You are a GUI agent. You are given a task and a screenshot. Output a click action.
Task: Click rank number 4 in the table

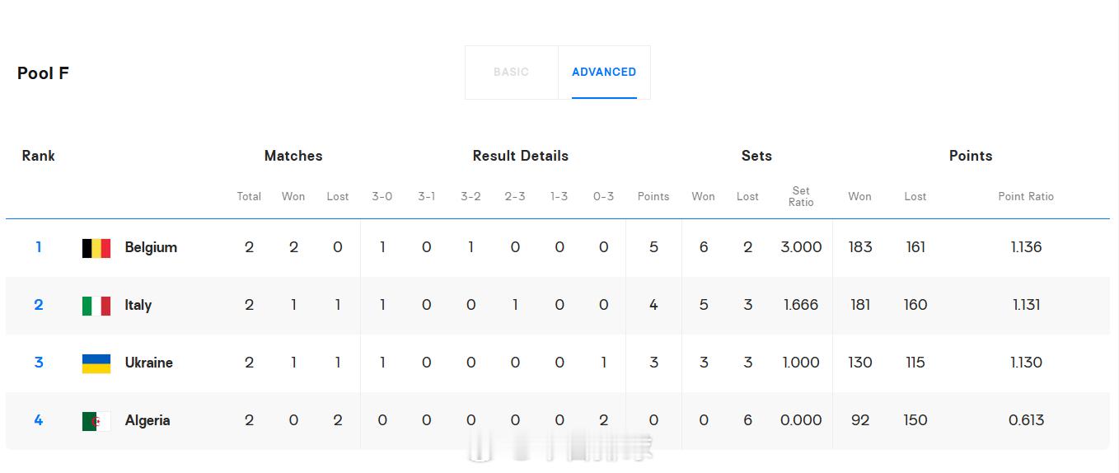pyautogui.click(x=39, y=420)
